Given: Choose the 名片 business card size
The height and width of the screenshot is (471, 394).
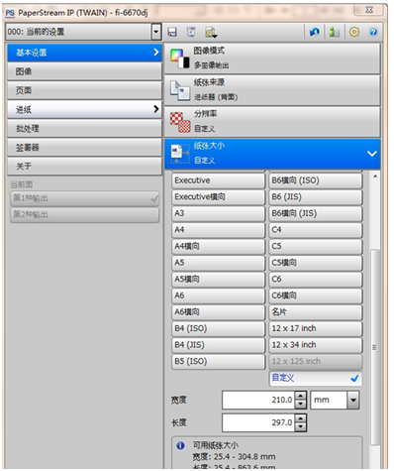Looking at the screenshot, I should pos(316,312).
